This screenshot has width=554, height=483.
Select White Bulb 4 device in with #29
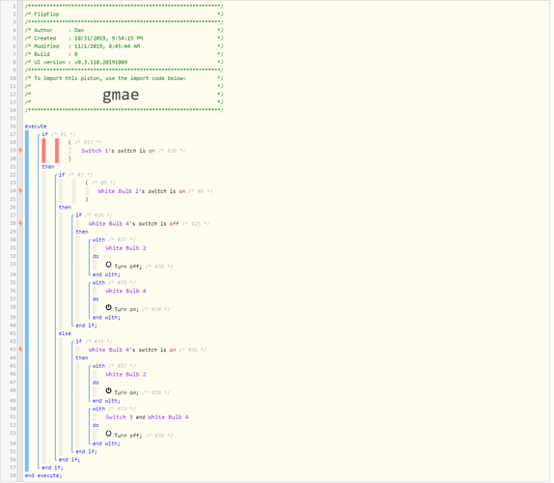coord(125,291)
